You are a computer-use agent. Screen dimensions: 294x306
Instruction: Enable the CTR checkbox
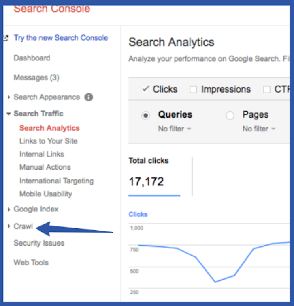[266, 90]
